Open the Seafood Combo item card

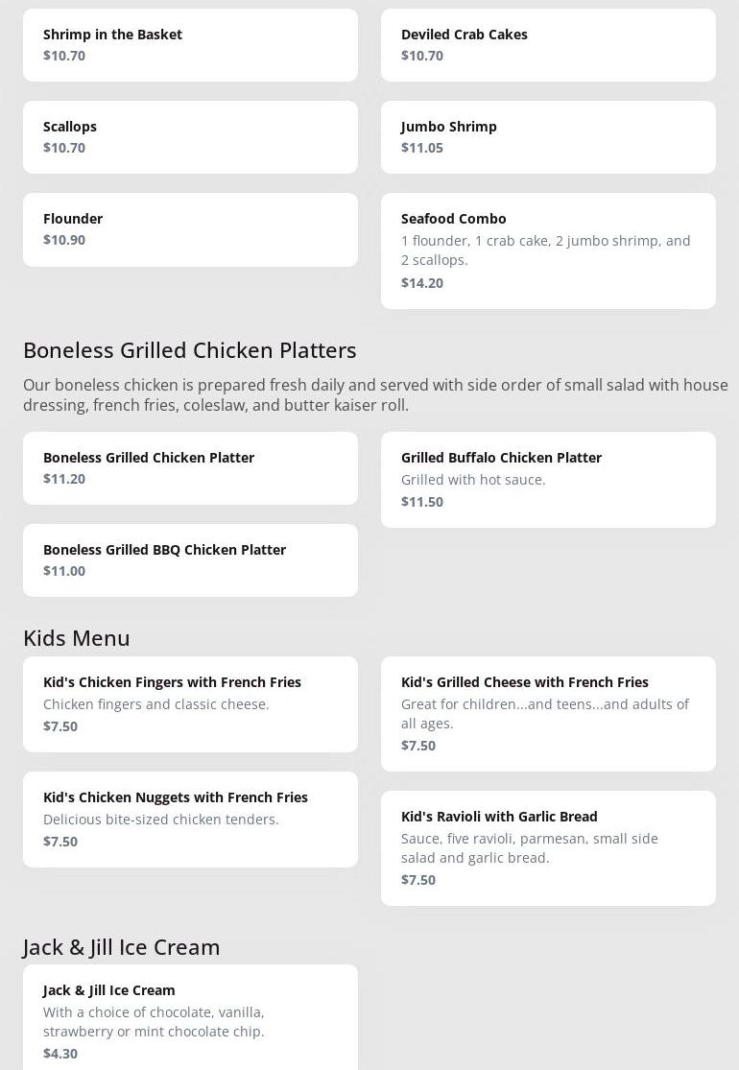(x=548, y=250)
